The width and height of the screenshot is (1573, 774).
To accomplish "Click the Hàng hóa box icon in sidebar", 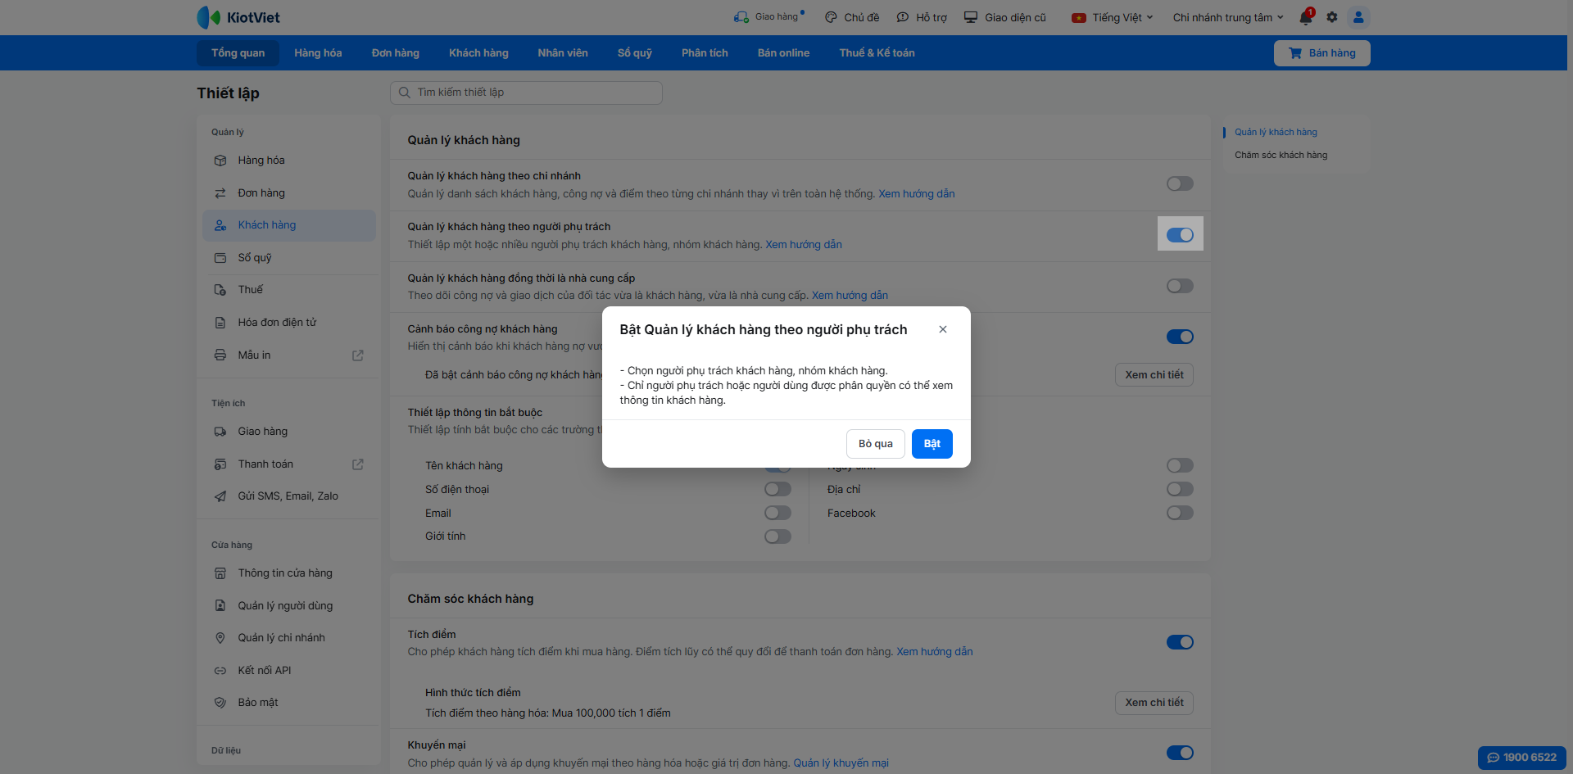I will (x=220, y=161).
